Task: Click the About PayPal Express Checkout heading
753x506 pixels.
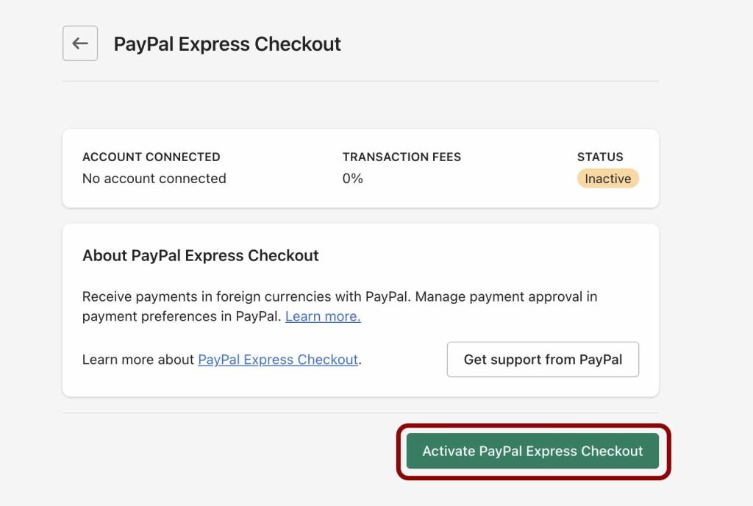Action: [x=200, y=255]
